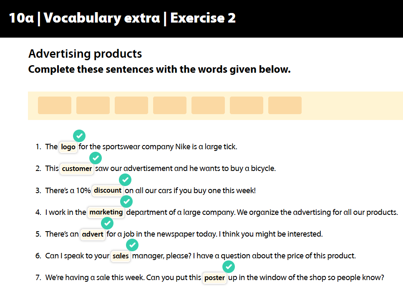
Task: Select the 'advert' answer chip in sentence 5
Action: [x=93, y=234]
